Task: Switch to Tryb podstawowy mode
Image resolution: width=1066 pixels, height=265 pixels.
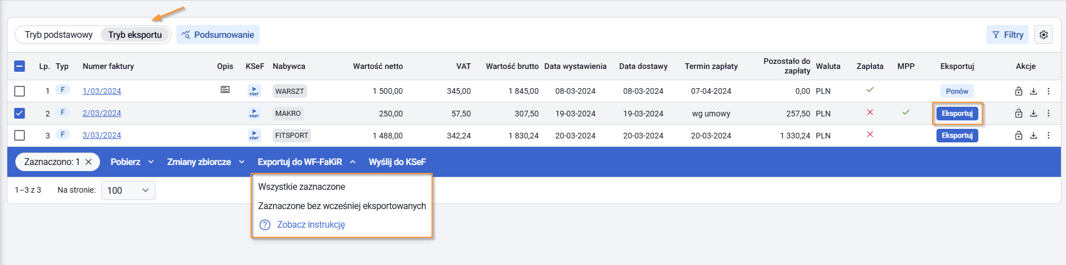Action: click(59, 34)
